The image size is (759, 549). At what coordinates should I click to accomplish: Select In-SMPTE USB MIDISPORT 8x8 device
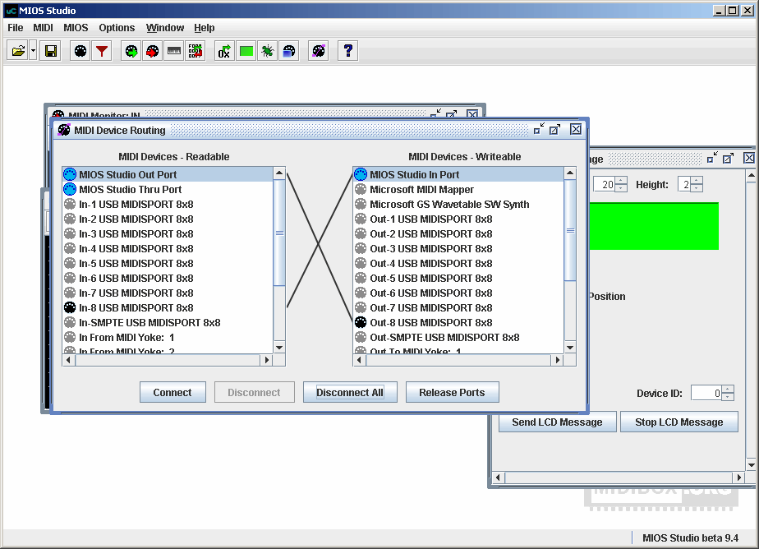168,323
